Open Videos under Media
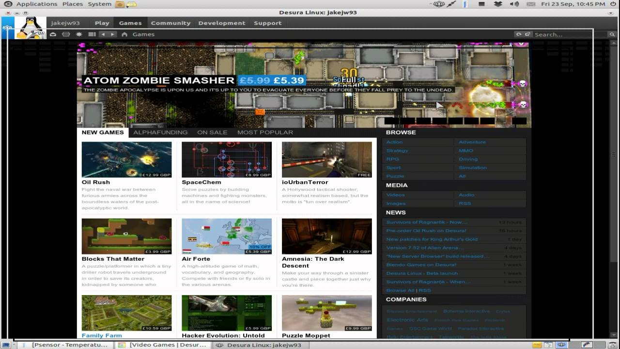 [x=395, y=195]
